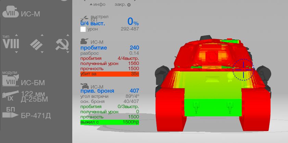
Task: Click the угол встречи 89°/4° row
Action: pyautogui.click(x=110, y=96)
